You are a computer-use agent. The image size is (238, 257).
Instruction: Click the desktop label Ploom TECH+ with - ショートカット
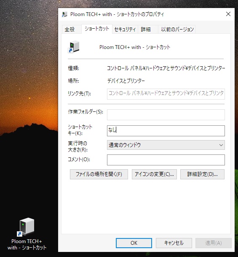click(27, 244)
